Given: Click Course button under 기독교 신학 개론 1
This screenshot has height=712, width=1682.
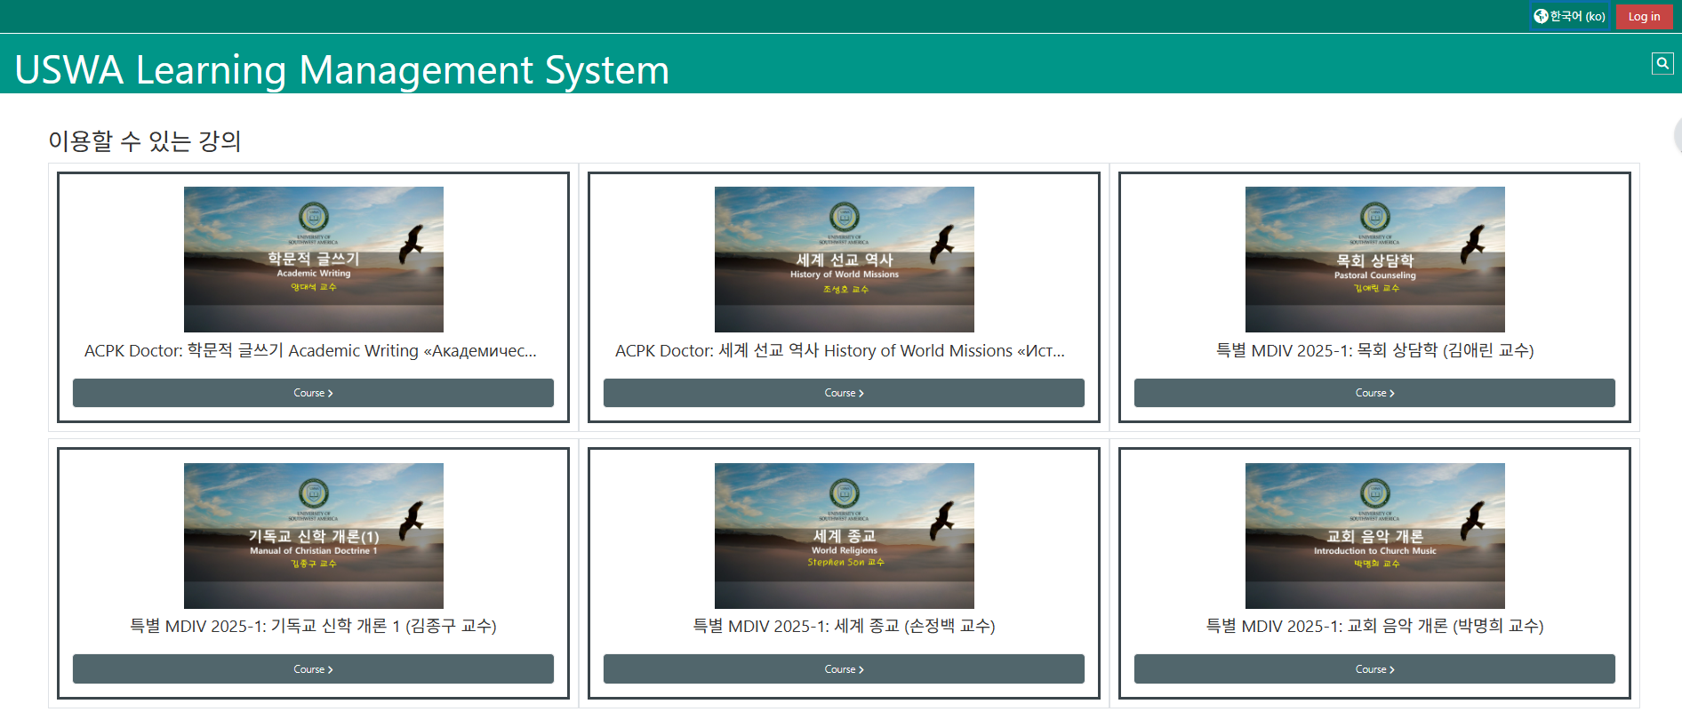Looking at the screenshot, I should 313,669.
